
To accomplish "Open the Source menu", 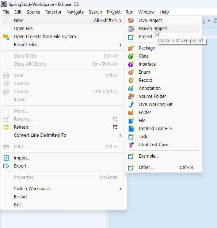I will (33, 12).
